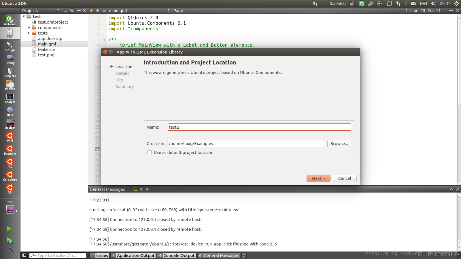Open the Welcome mode
The image size is (461, 259).
click(10, 20)
